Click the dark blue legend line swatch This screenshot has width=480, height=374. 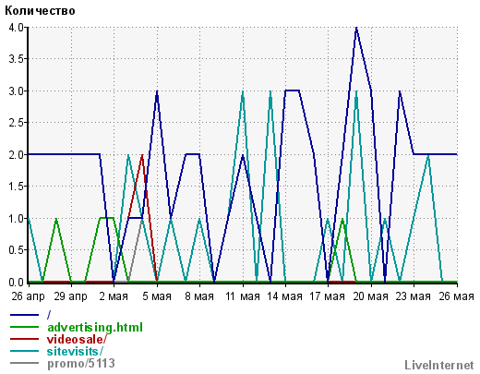pos(25,315)
